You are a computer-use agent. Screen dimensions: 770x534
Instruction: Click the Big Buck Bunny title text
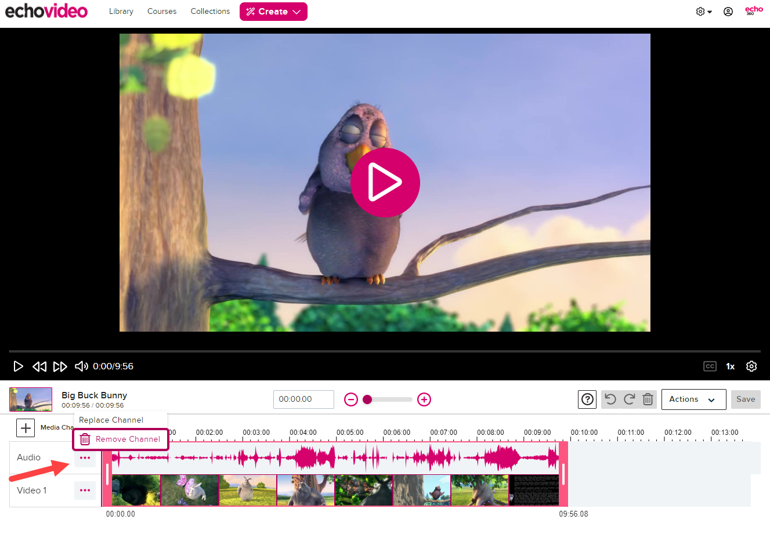click(x=94, y=395)
